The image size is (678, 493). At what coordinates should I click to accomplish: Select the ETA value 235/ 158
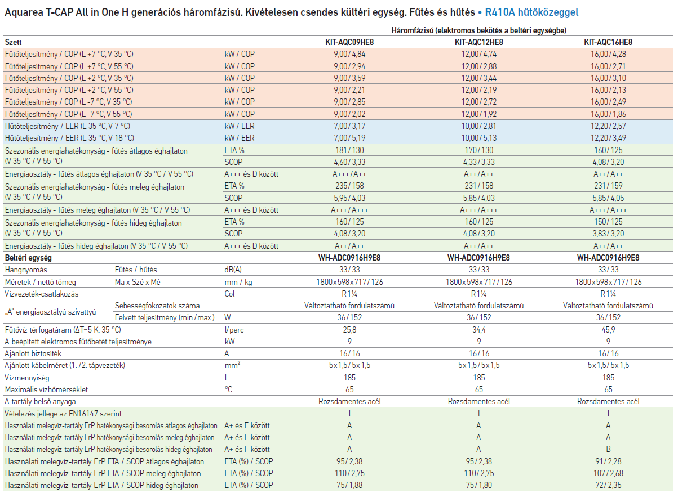pos(349,186)
